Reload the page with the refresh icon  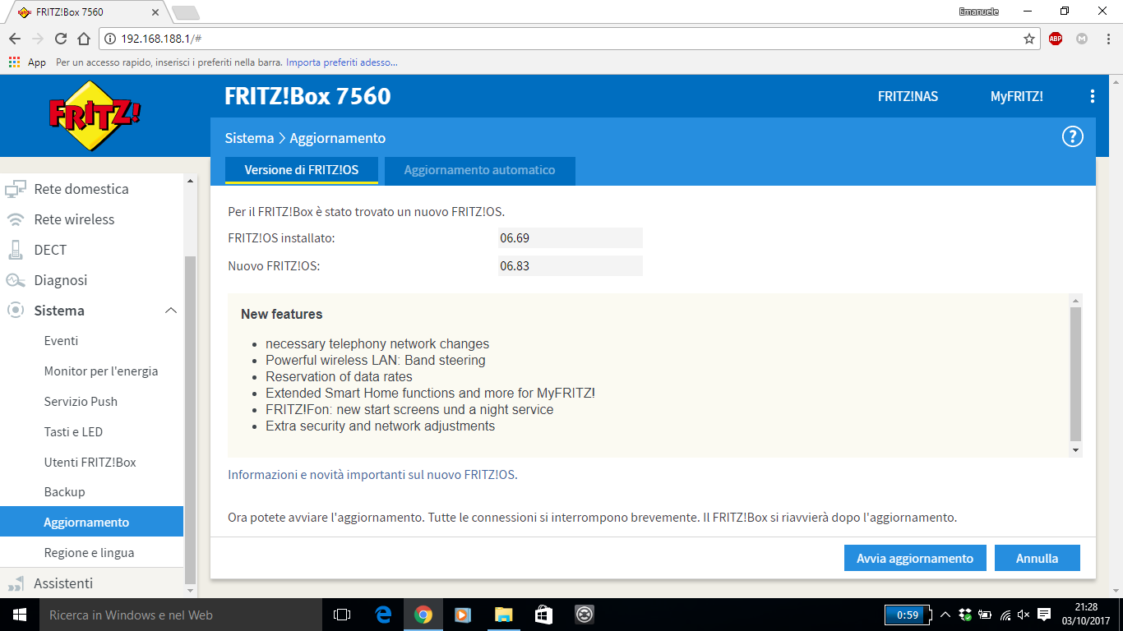[60, 39]
